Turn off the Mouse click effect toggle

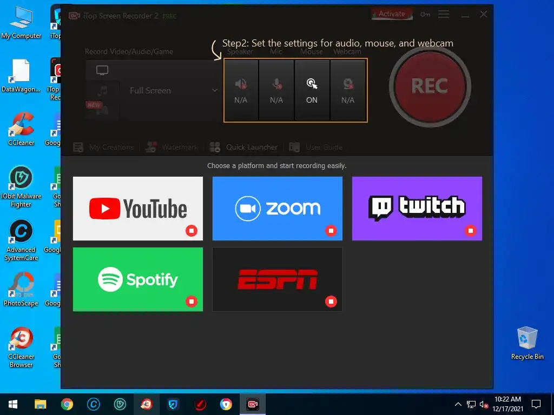pos(312,90)
